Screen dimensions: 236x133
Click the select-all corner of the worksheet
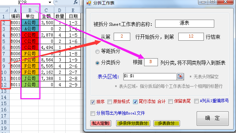point(5,10)
